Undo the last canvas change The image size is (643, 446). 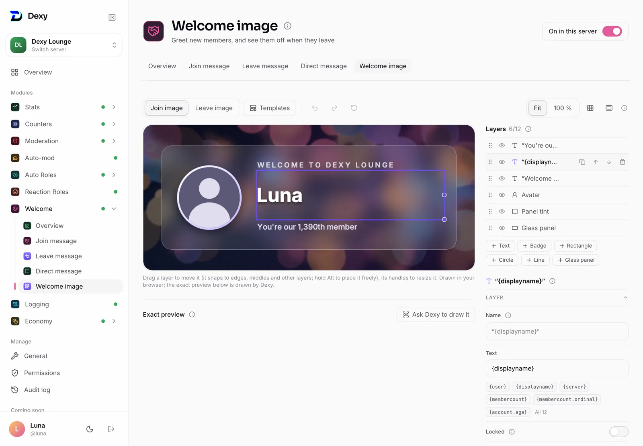(x=315, y=108)
